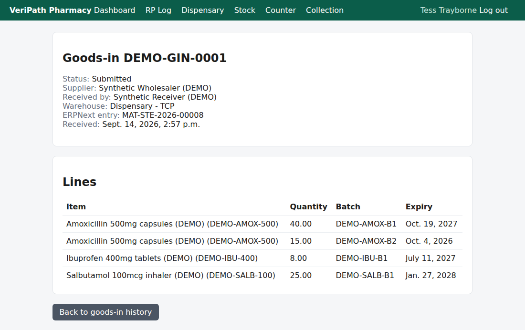The height and width of the screenshot is (330, 525).
Task: Open the Collection page
Action: (x=325, y=10)
